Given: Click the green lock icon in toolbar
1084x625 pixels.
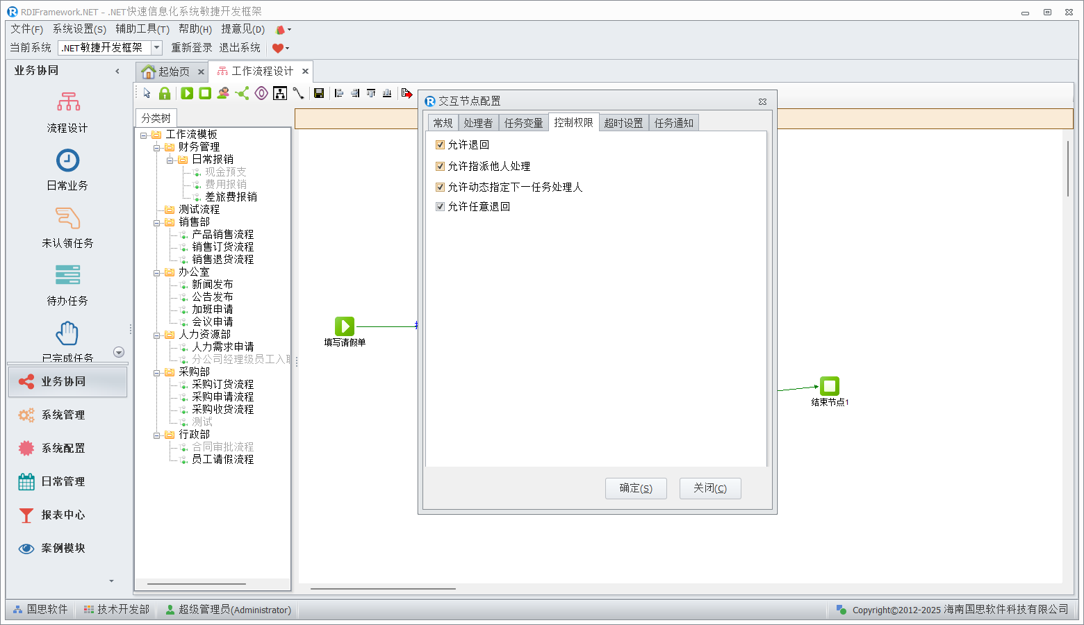Looking at the screenshot, I should point(165,93).
